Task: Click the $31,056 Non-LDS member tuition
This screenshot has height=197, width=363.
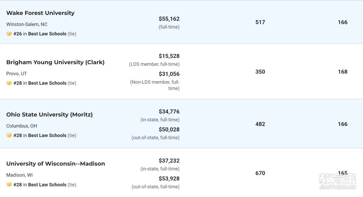Action: pos(169,74)
